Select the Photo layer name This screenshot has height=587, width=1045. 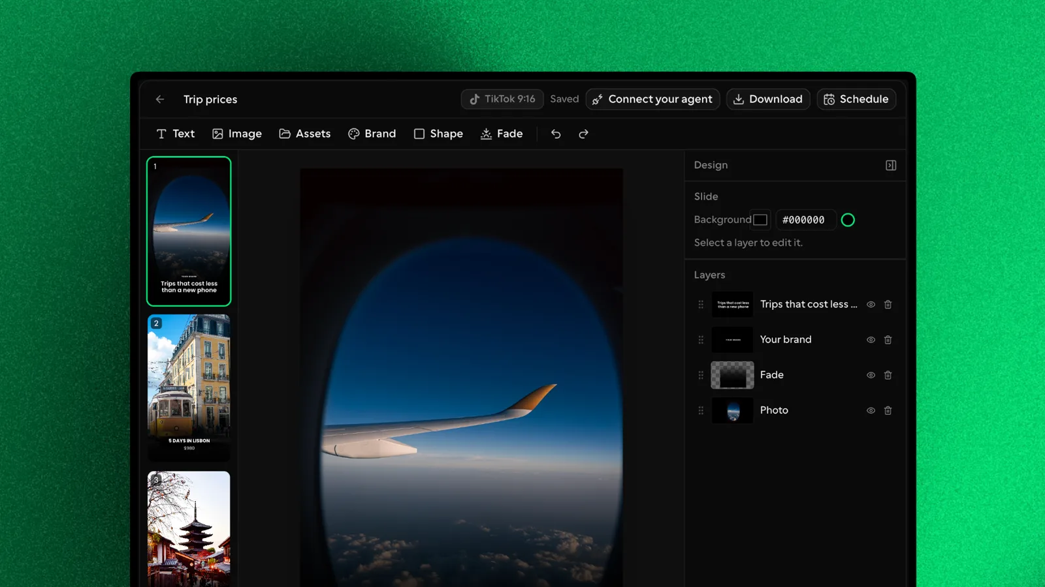click(774, 410)
